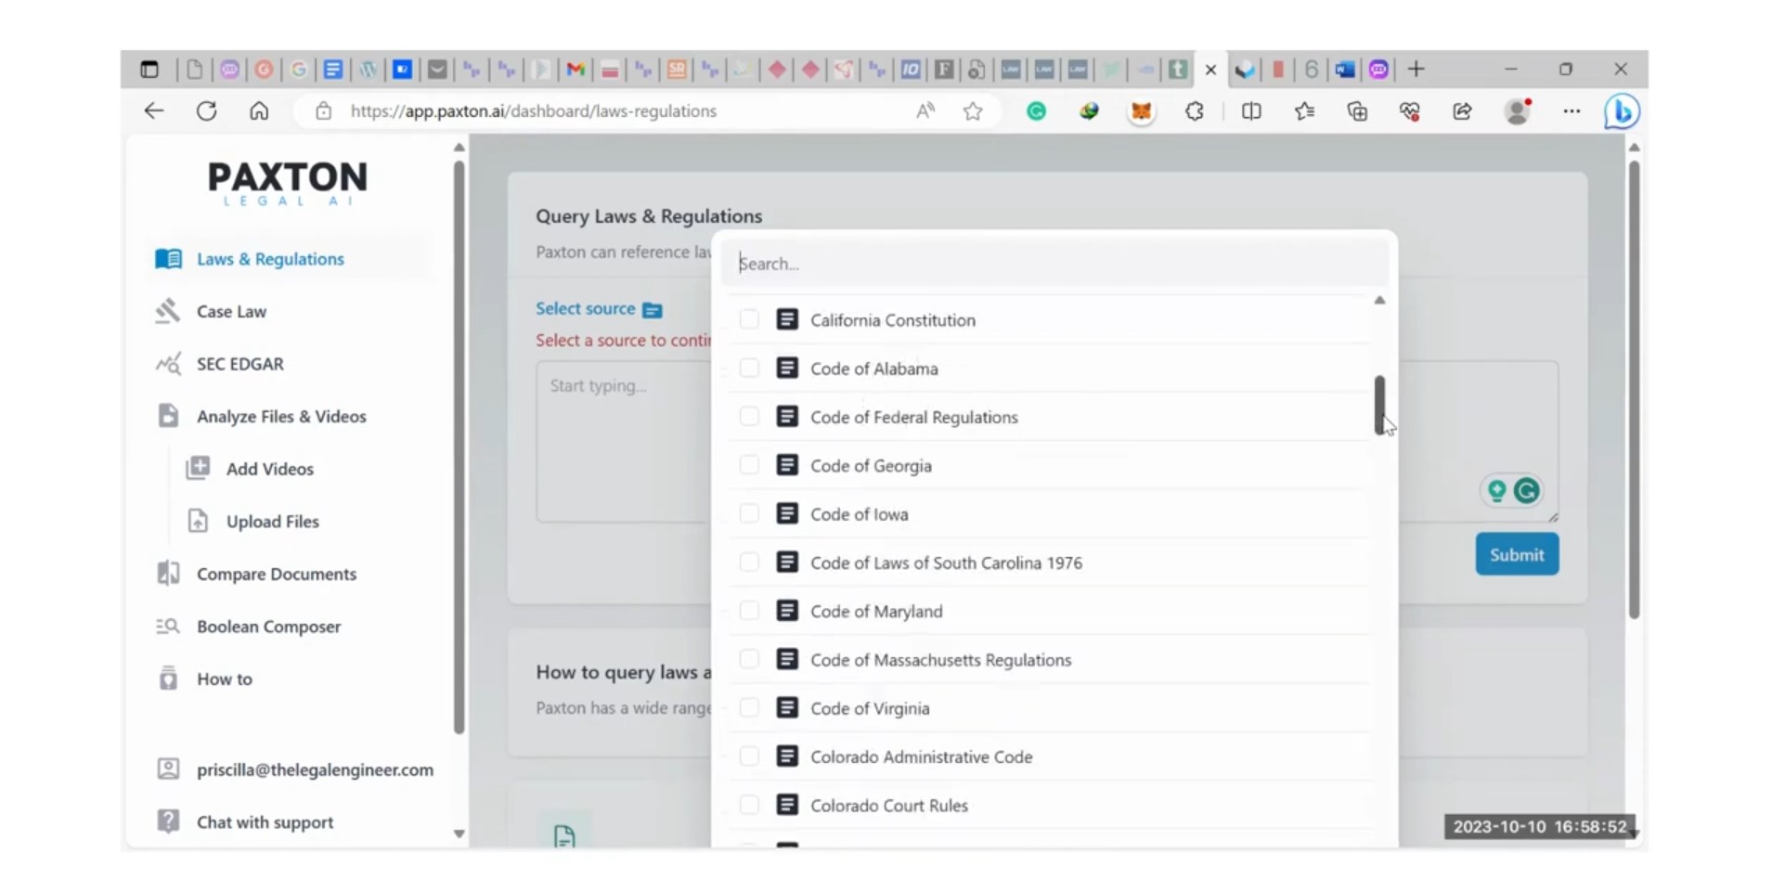Viewport: 1772px width, 893px height.
Task: Click the source list scroll-up arrow
Action: [x=1379, y=300]
